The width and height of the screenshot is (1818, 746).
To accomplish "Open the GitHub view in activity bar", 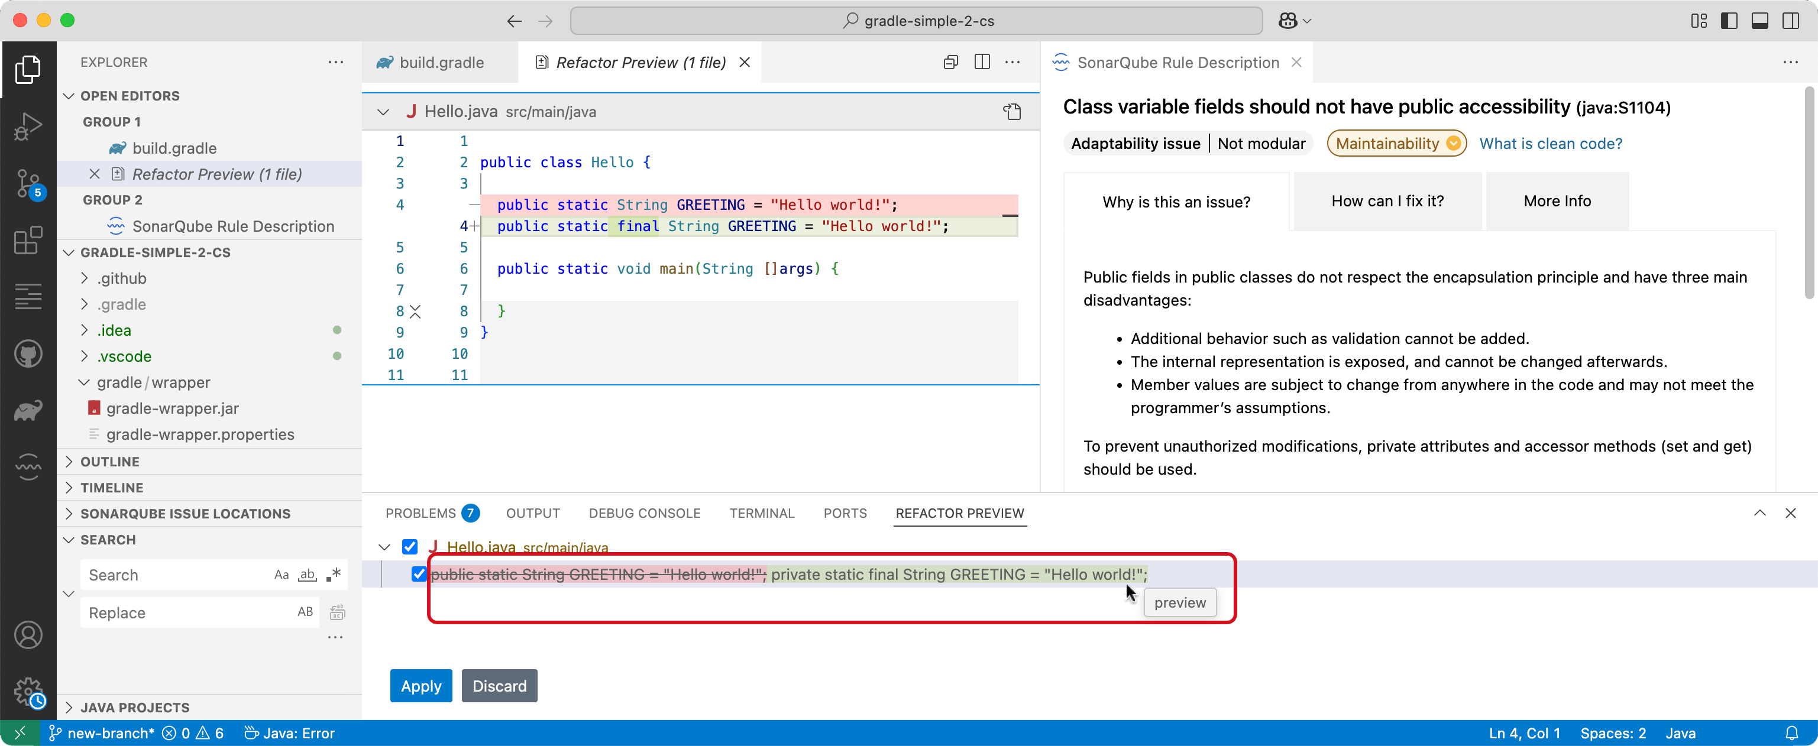I will (x=28, y=354).
